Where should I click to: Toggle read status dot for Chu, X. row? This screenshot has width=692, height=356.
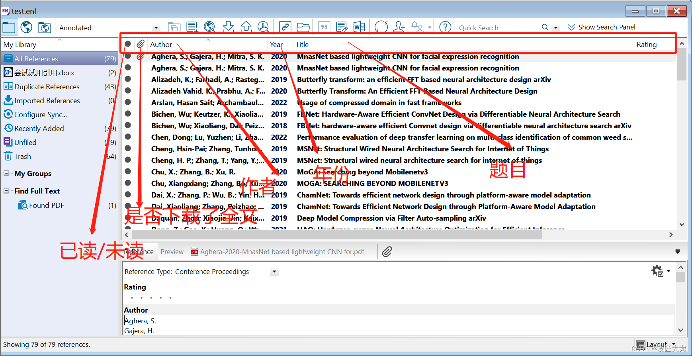(128, 171)
